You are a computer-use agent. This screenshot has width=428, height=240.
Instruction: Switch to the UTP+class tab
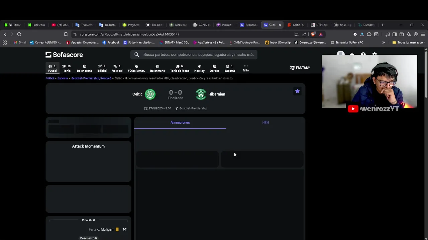tap(320, 25)
